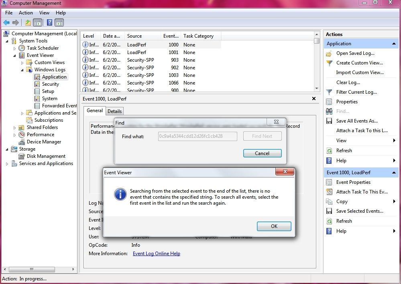
Task: Select the Setup log in tree
Action: [x=48, y=91]
